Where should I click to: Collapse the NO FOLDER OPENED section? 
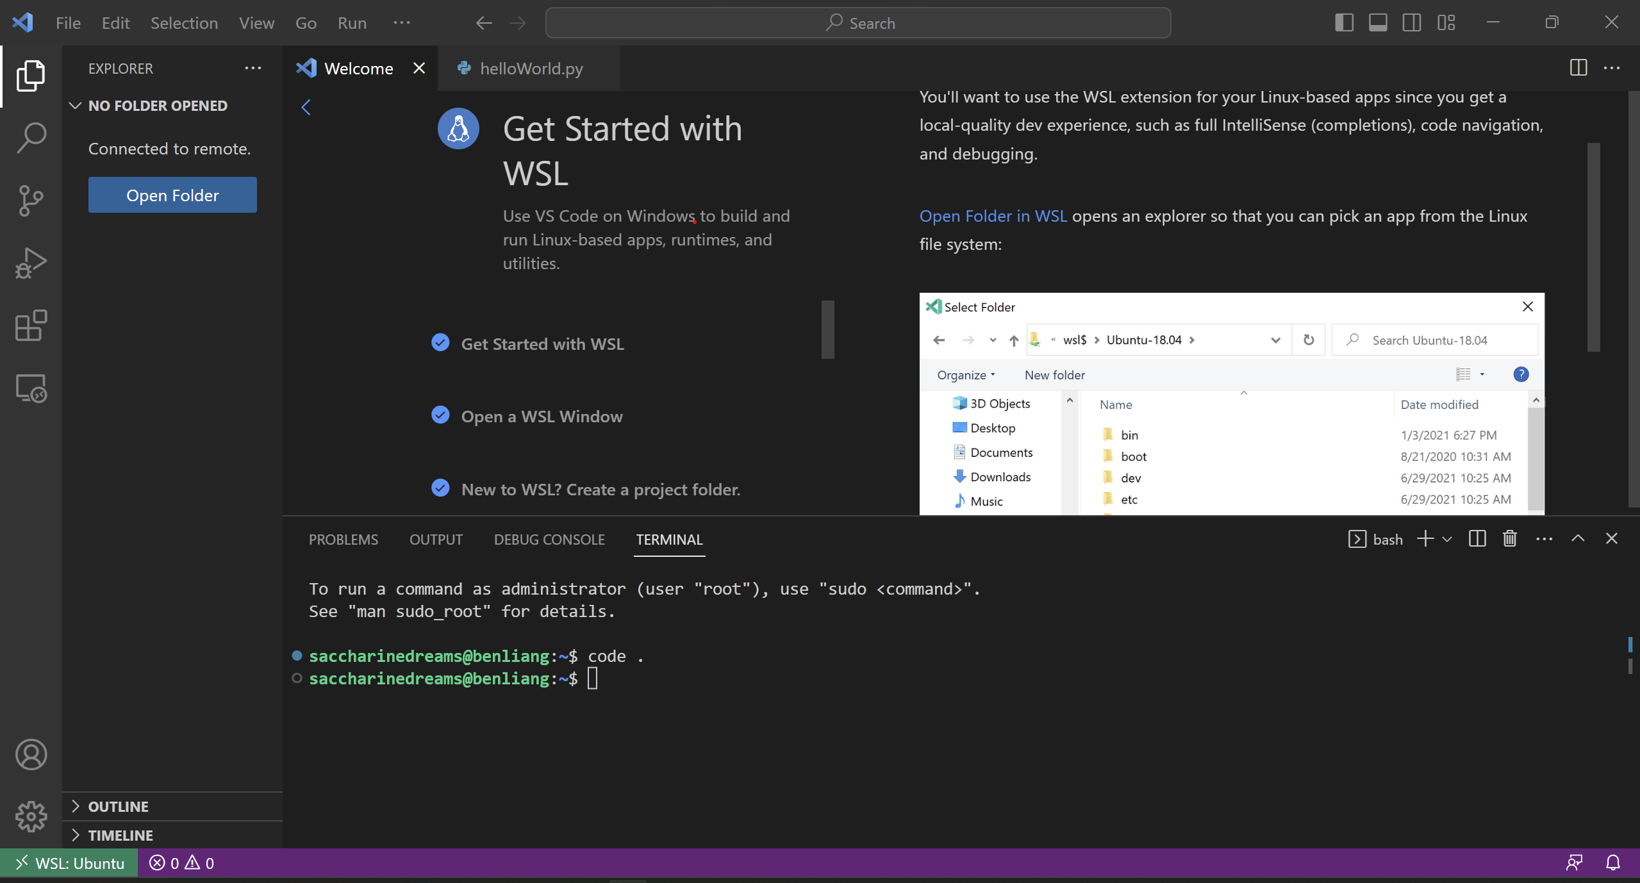click(172, 106)
